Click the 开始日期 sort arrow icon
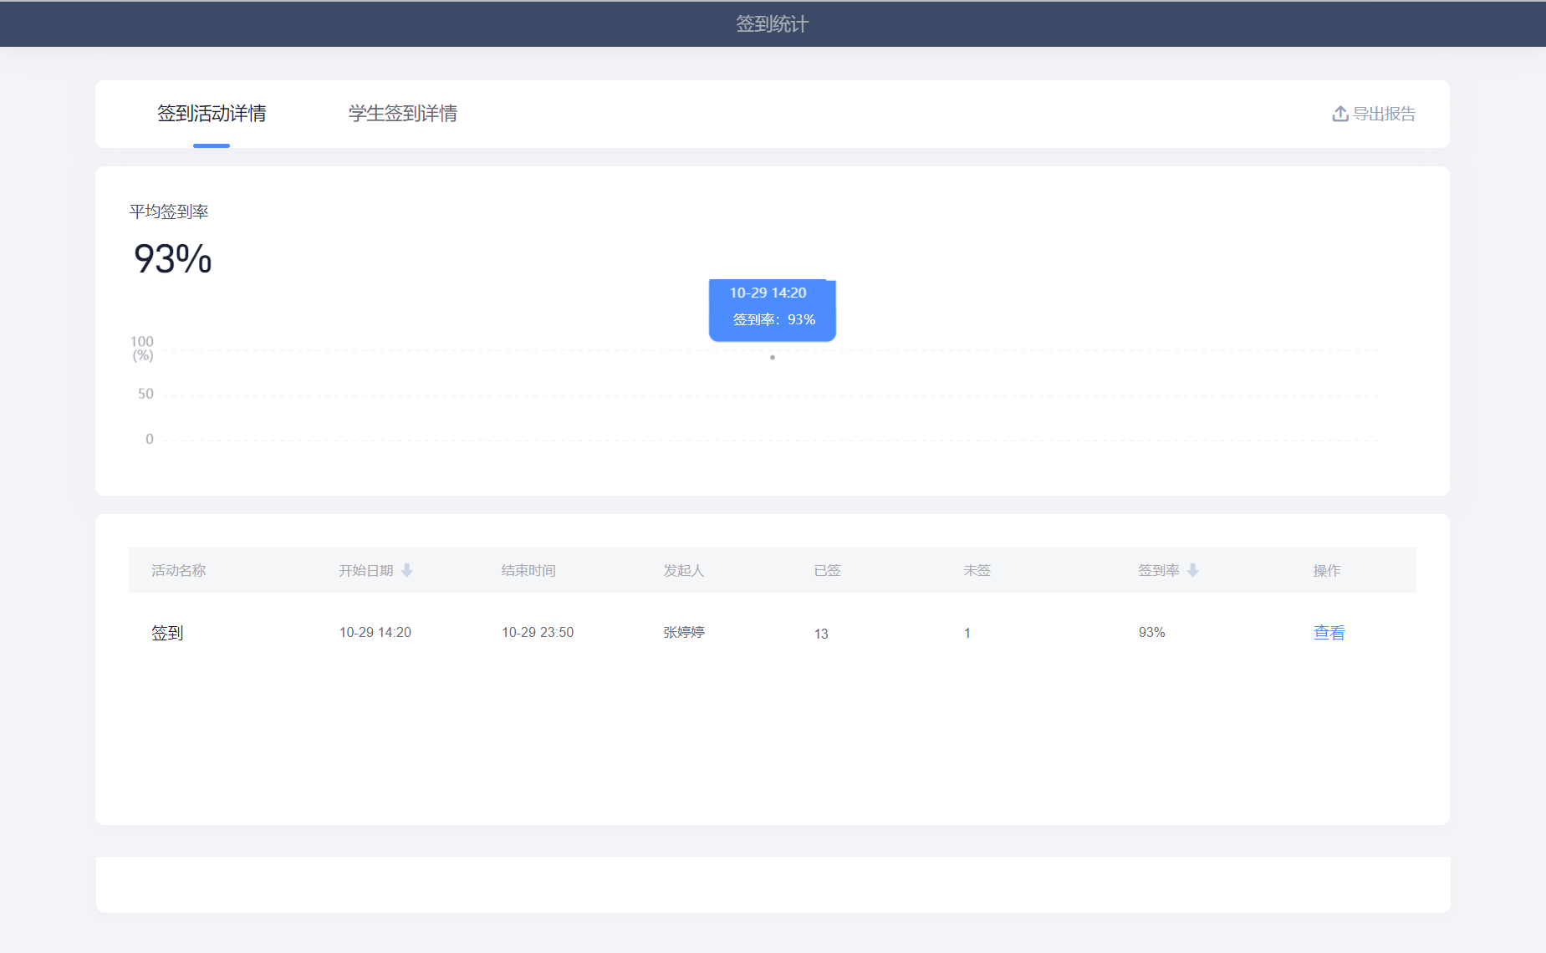The height and width of the screenshot is (953, 1546). 407,570
